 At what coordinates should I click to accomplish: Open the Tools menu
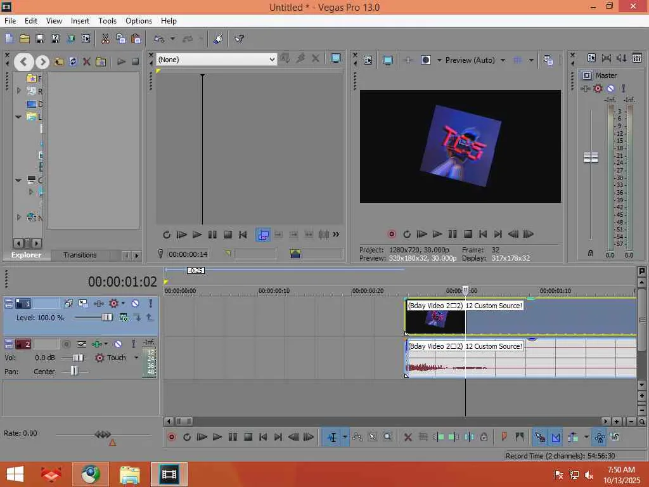[x=107, y=21]
